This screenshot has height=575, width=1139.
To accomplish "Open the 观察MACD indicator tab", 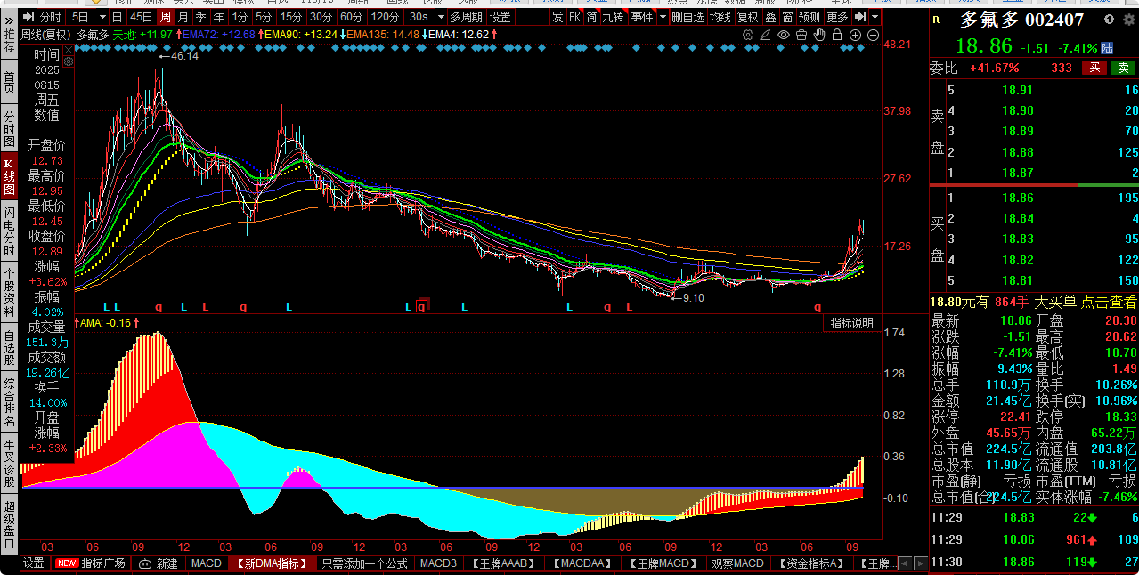I will (x=737, y=563).
